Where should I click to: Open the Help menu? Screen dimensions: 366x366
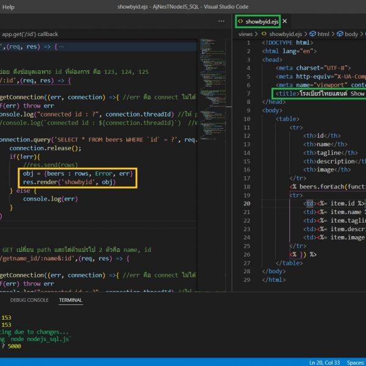click(x=9, y=7)
